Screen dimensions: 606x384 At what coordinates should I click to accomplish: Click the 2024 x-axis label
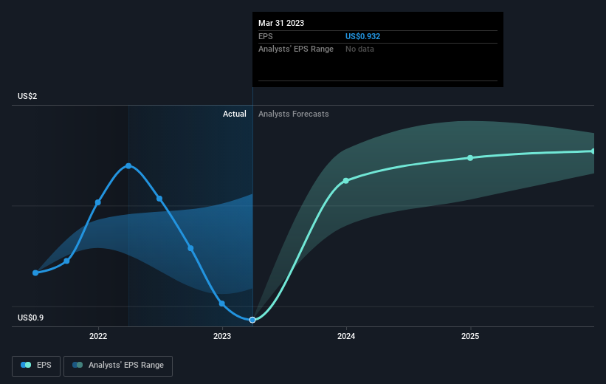pos(346,336)
